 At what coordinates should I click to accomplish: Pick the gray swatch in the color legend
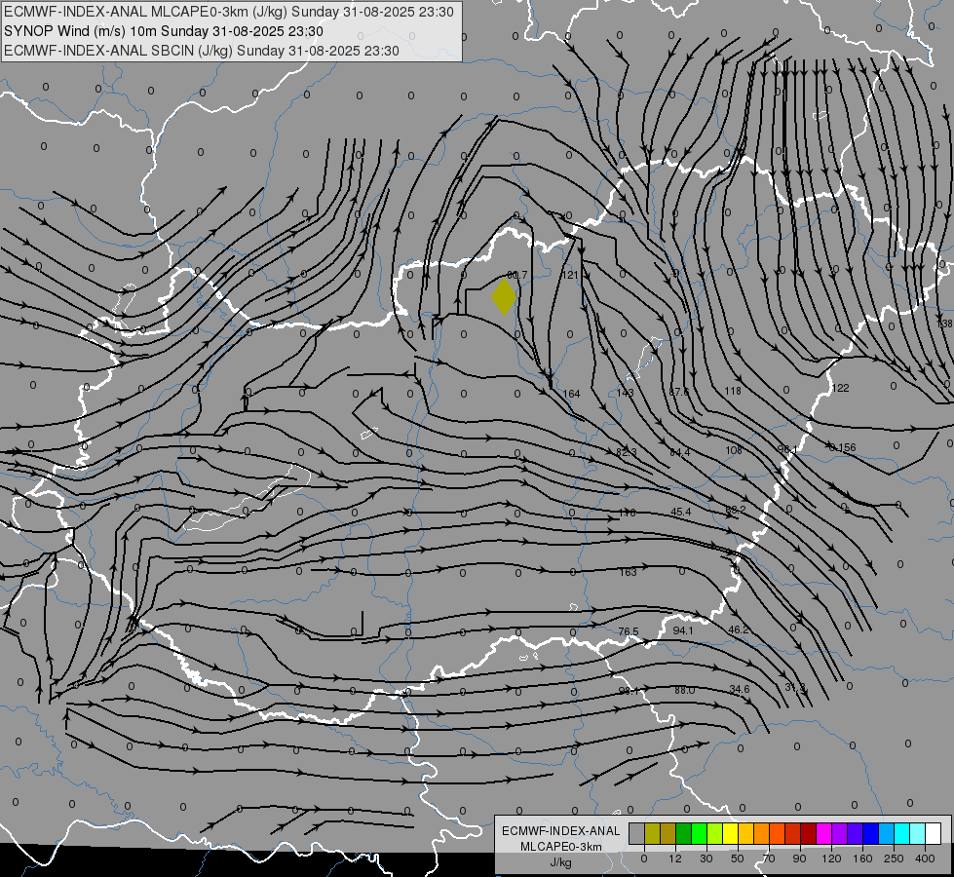[637, 834]
